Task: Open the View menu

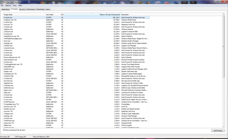Action: [x=15, y=5]
